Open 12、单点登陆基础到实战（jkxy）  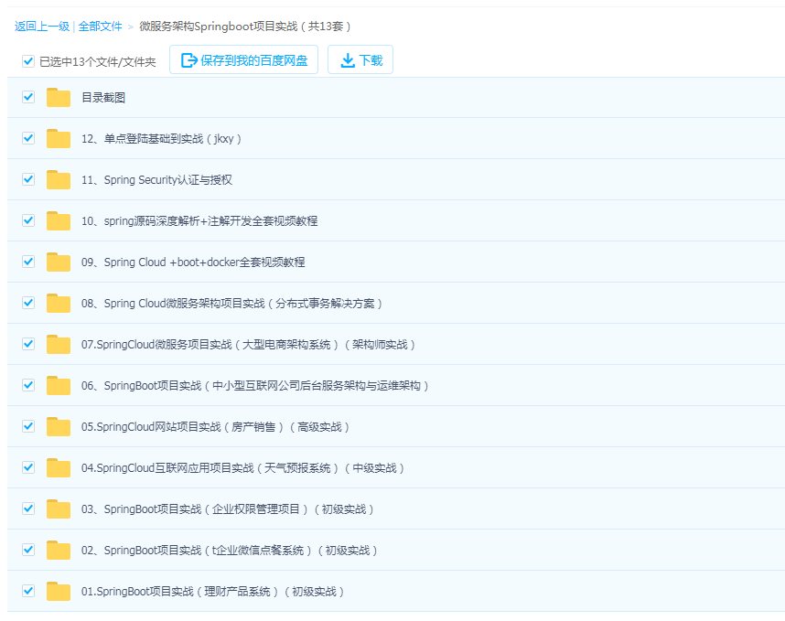(x=162, y=139)
